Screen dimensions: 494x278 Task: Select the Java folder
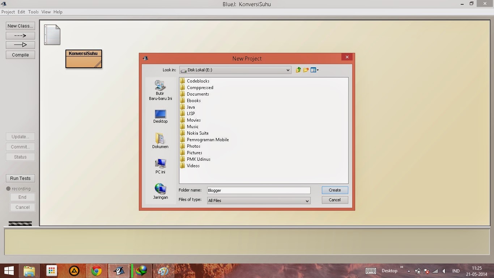(x=187, y=107)
